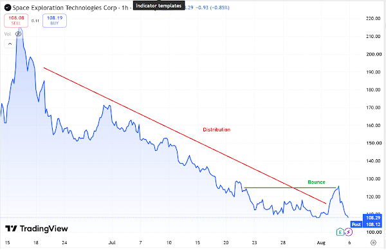Click the Aug marker on time axis
Image resolution: width=386 pixels, height=250 pixels.
[x=321, y=243]
